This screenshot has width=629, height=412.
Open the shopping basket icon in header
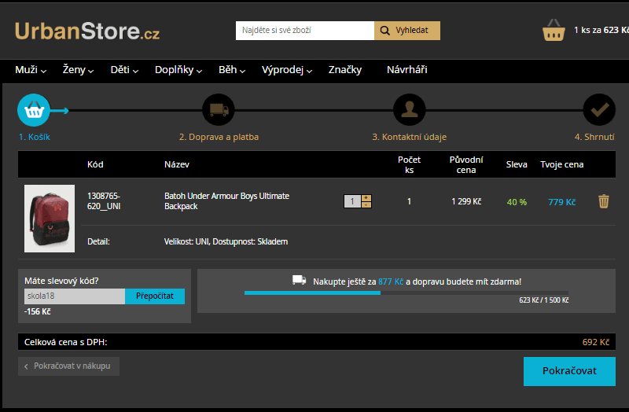(x=554, y=30)
